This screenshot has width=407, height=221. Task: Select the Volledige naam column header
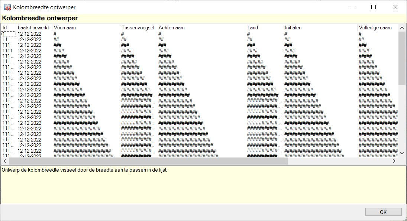click(x=375, y=27)
